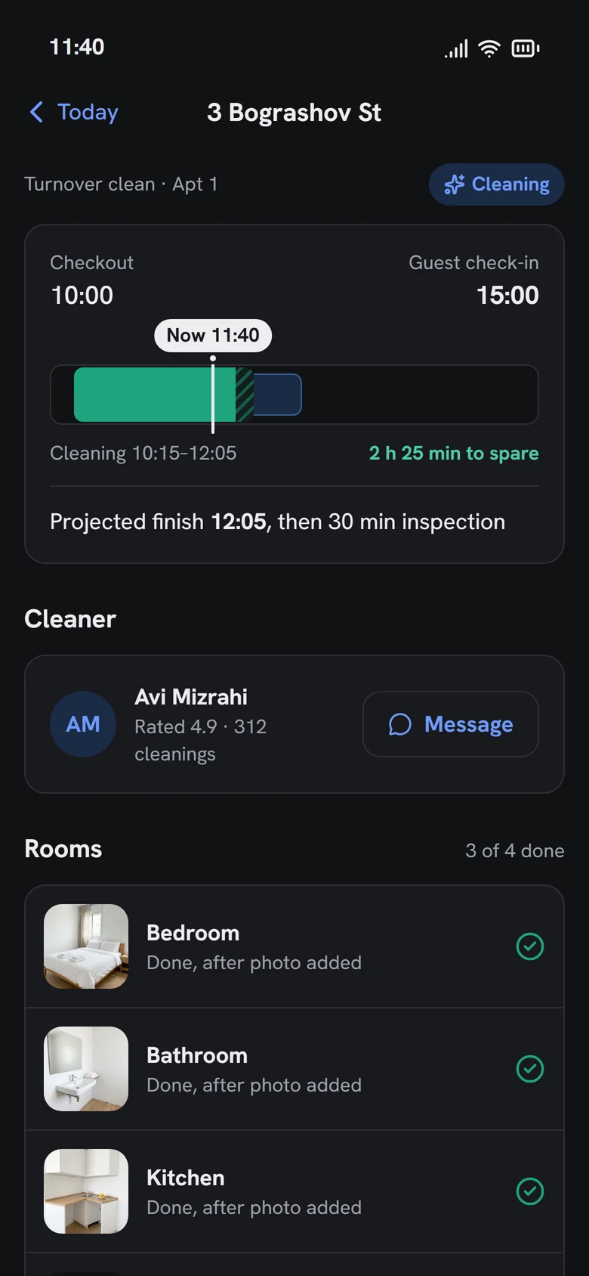589x1276 pixels.
Task: Tap the blue inspection segment on timeline
Action: [277, 395]
